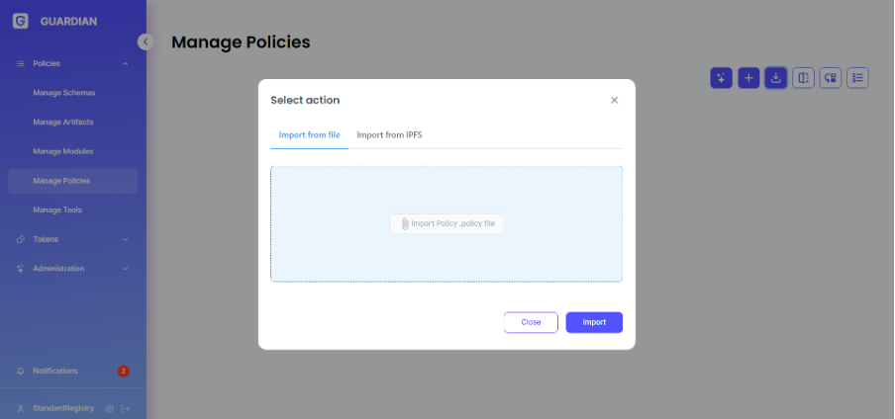Viewport: 895px width, 419px height.
Task: Dismiss the dialog with the X icon
Action: pos(614,100)
